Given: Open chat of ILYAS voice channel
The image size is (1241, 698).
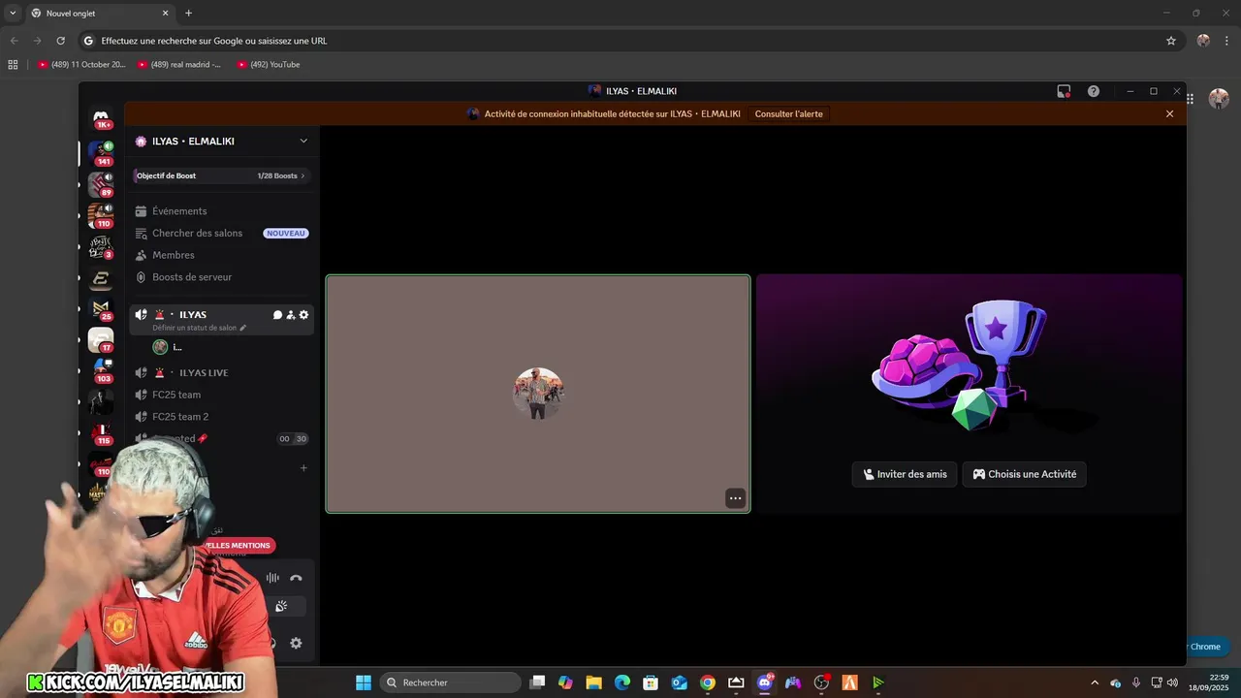Looking at the screenshot, I should pyautogui.click(x=277, y=315).
